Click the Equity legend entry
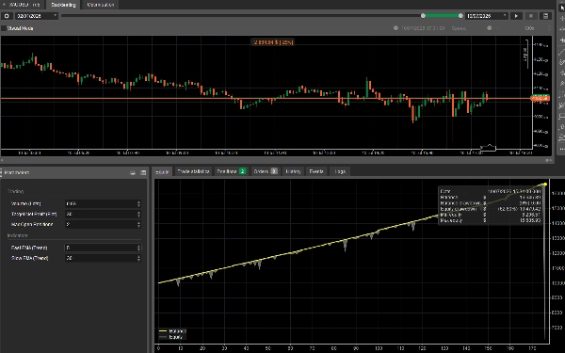The width and height of the screenshot is (565, 353). [171, 337]
